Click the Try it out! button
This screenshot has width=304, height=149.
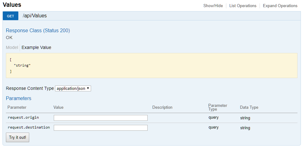coord(17,138)
